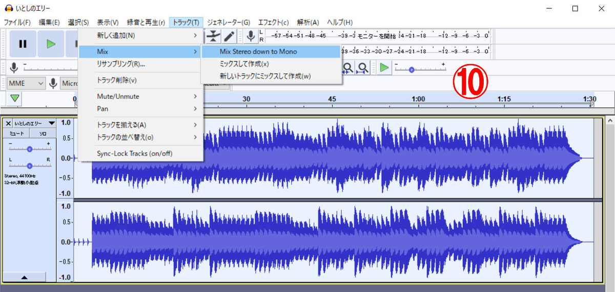Click the 1:00 mark on the timeline ruler

418,99
